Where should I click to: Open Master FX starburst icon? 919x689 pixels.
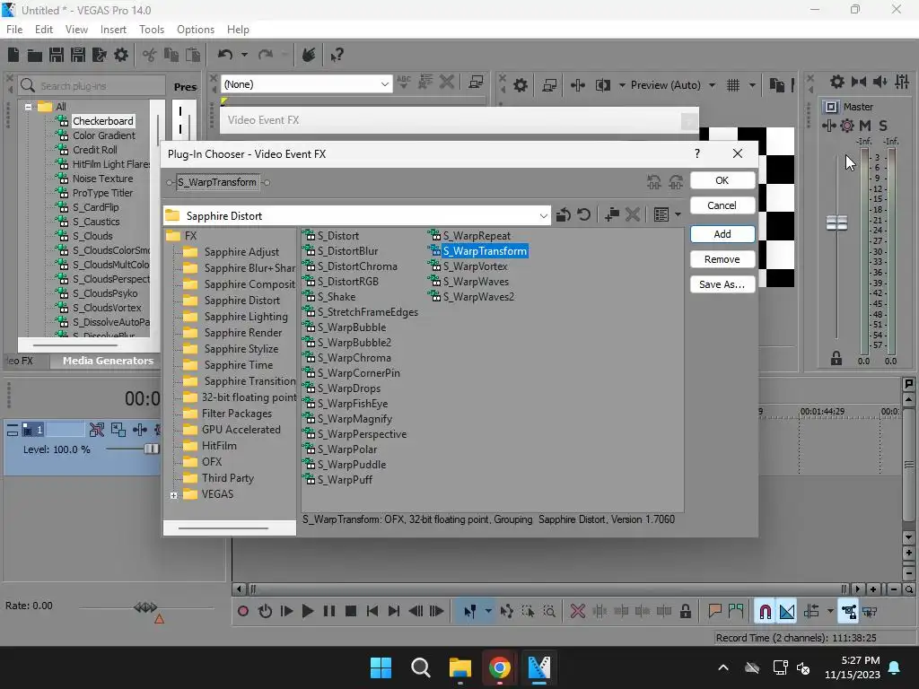pyautogui.click(x=847, y=126)
